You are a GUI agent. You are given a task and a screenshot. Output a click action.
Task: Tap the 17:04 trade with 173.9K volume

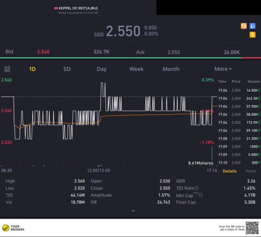tap(239, 122)
